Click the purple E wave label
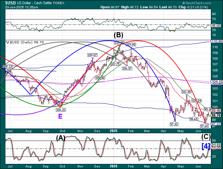This screenshot has width=223, height=169. pos(60,117)
